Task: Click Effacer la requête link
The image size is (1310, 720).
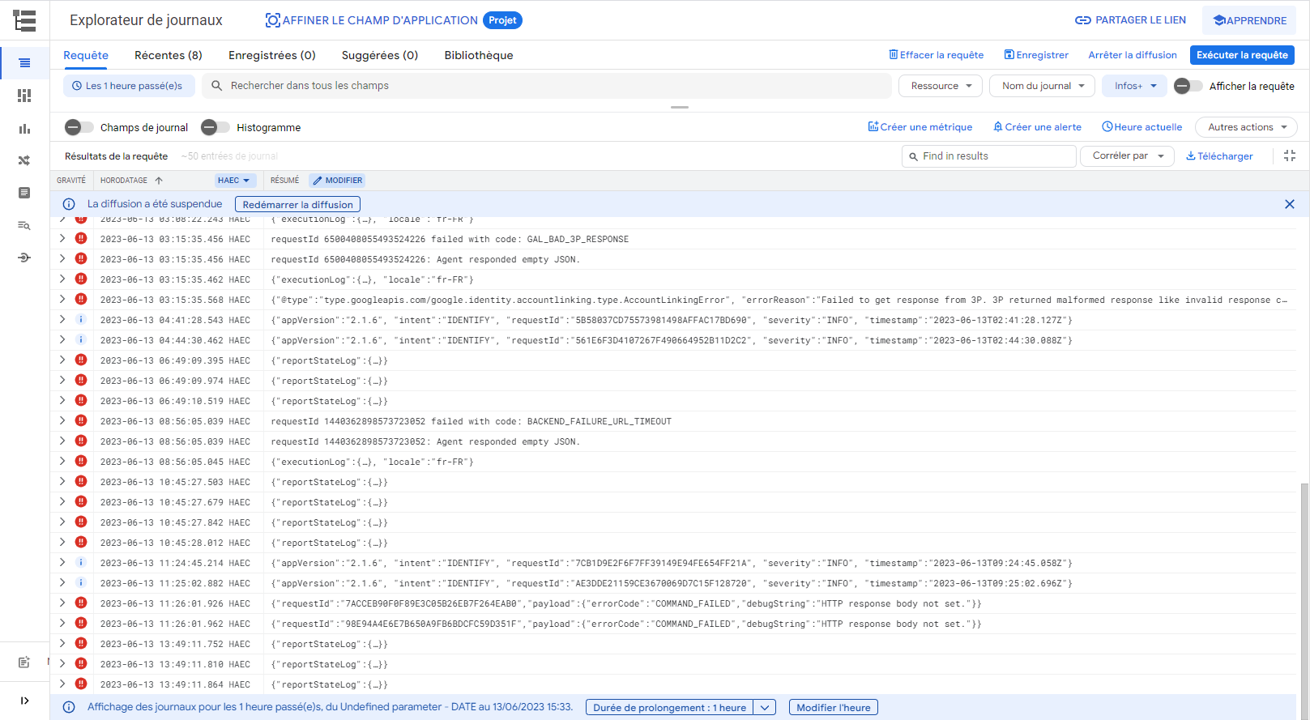Action: [937, 55]
